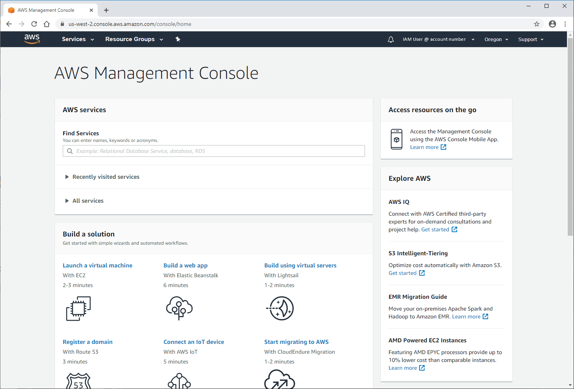This screenshot has width=574, height=389.
Task: Click Learn more for AMD EC2 Instances
Action: [403, 368]
